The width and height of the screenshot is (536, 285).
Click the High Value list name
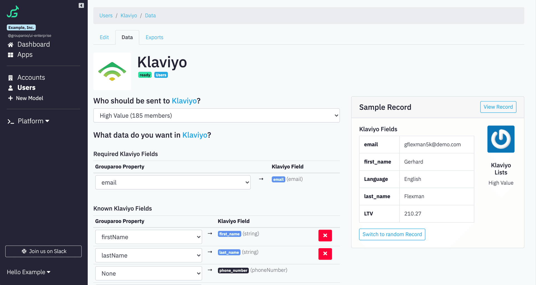click(501, 183)
